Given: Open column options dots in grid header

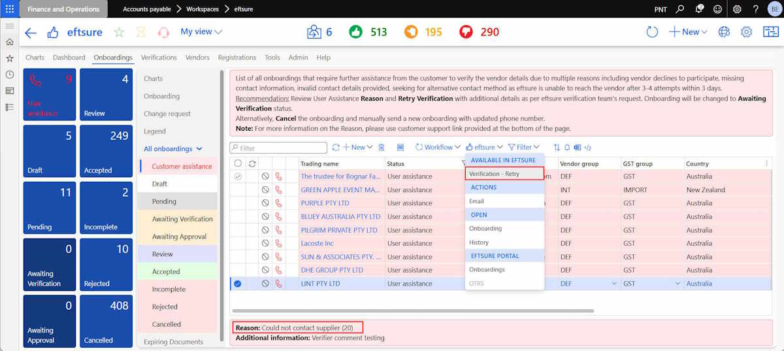Looking at the screenshot, I should click(767, 163).
